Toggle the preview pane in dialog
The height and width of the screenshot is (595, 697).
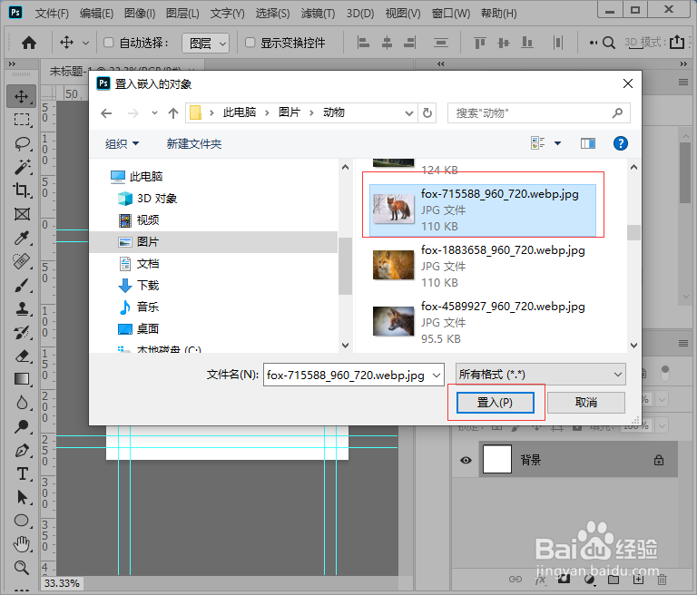[x=588, y=143]
